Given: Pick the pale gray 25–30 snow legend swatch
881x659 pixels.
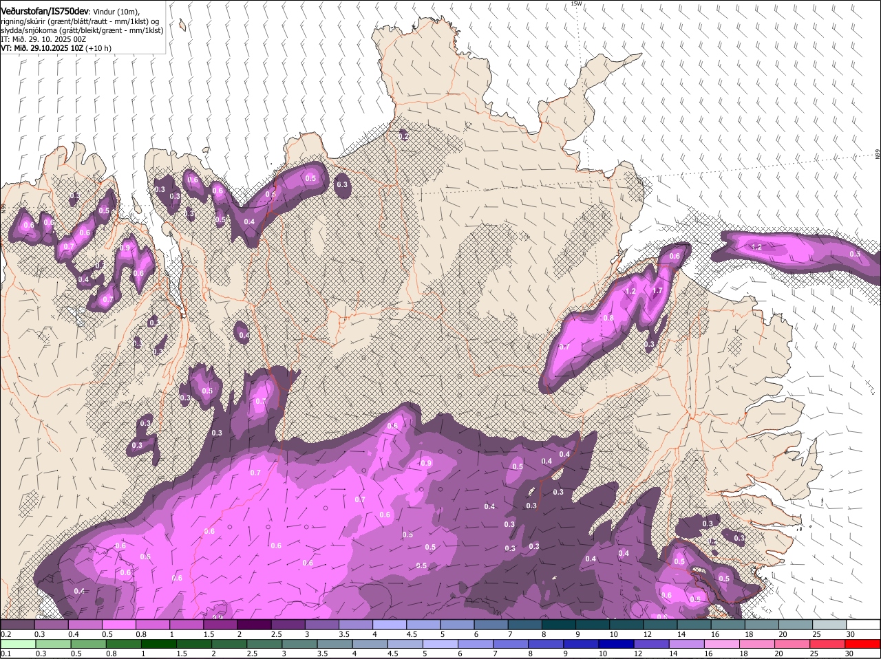Looking at the screenshot, I should click(x=828, y=625).
